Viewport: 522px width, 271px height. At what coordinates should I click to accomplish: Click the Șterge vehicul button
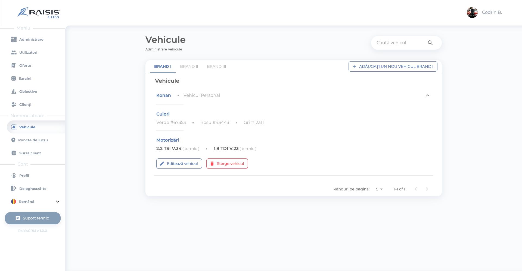coord(227,164)
